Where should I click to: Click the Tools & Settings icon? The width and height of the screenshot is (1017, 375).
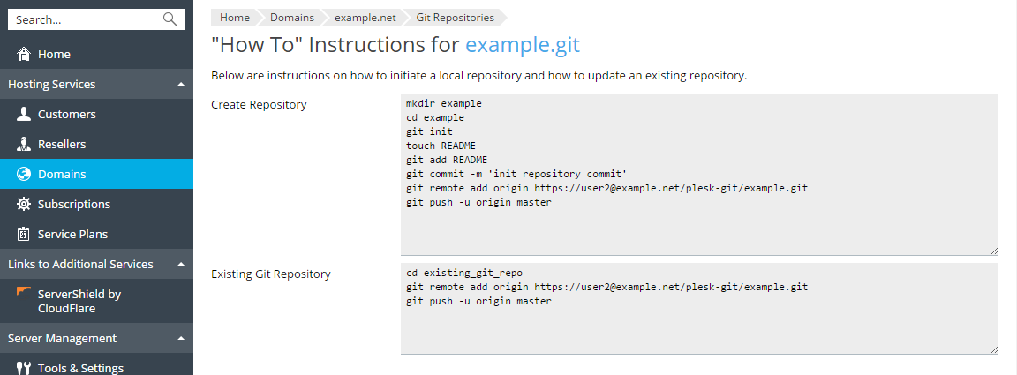(24, 369)
